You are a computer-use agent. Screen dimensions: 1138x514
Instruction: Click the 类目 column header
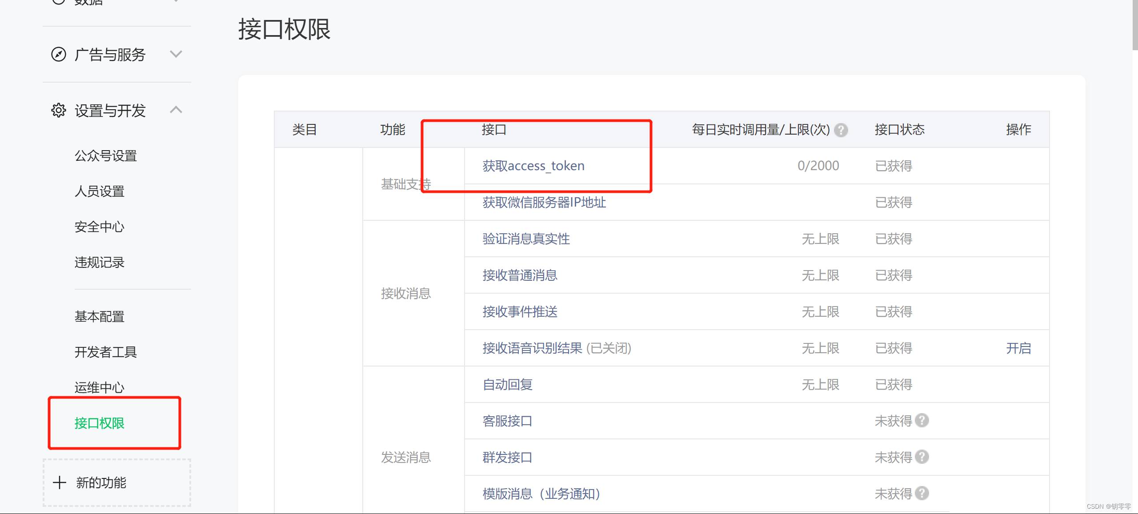[305, 130]
